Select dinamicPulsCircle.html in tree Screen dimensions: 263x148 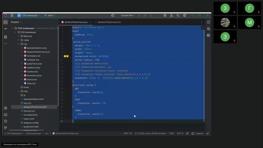click(35, 107)
